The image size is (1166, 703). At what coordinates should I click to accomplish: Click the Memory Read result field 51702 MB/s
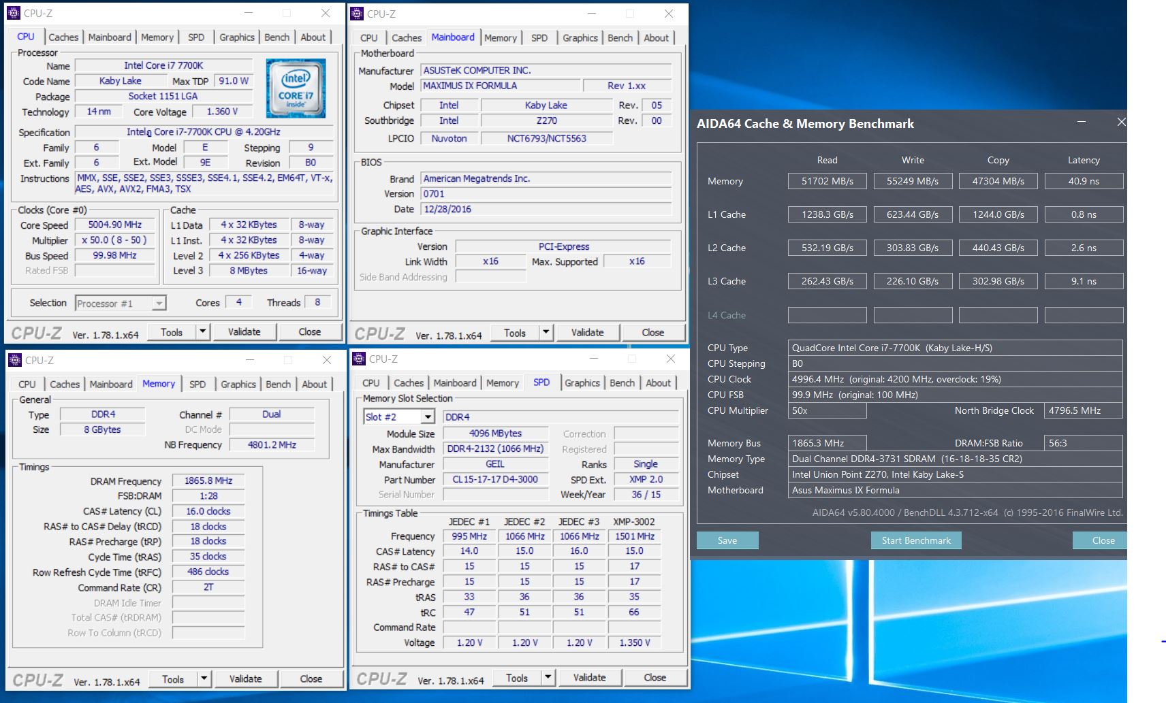[x=827, y=182]
